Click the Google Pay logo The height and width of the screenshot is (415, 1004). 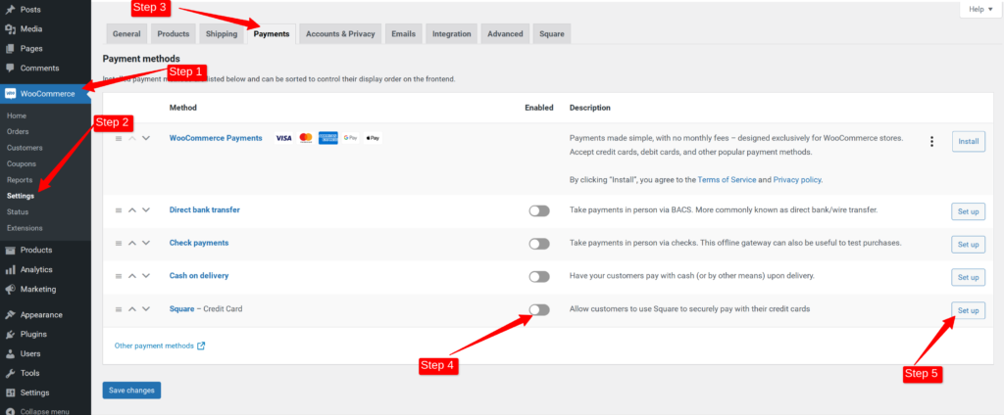click(350, 138)
